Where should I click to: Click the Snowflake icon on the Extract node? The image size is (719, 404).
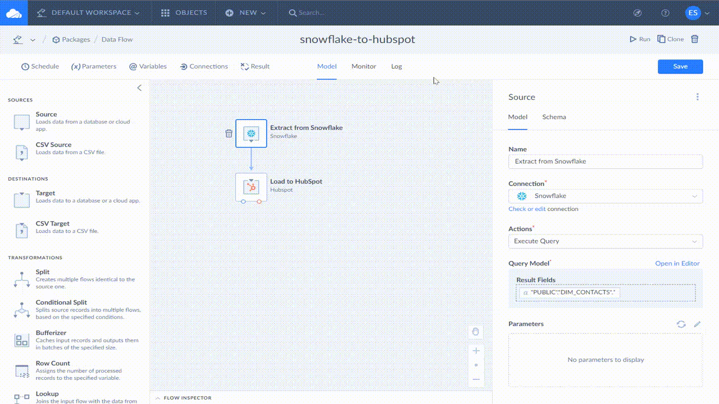point(251,133)
